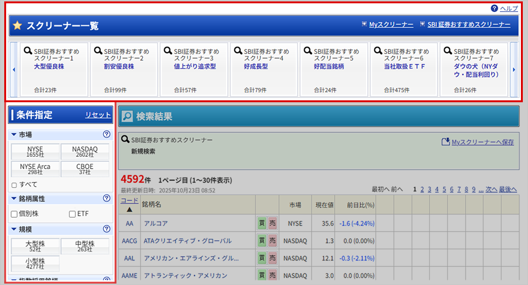
Task: Enable the 個別株 checkbox
Action: click(14, 214)
